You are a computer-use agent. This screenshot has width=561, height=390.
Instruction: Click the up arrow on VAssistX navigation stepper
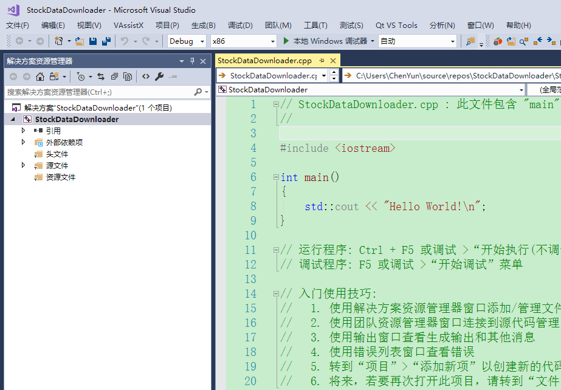click(x=334, y=72)
